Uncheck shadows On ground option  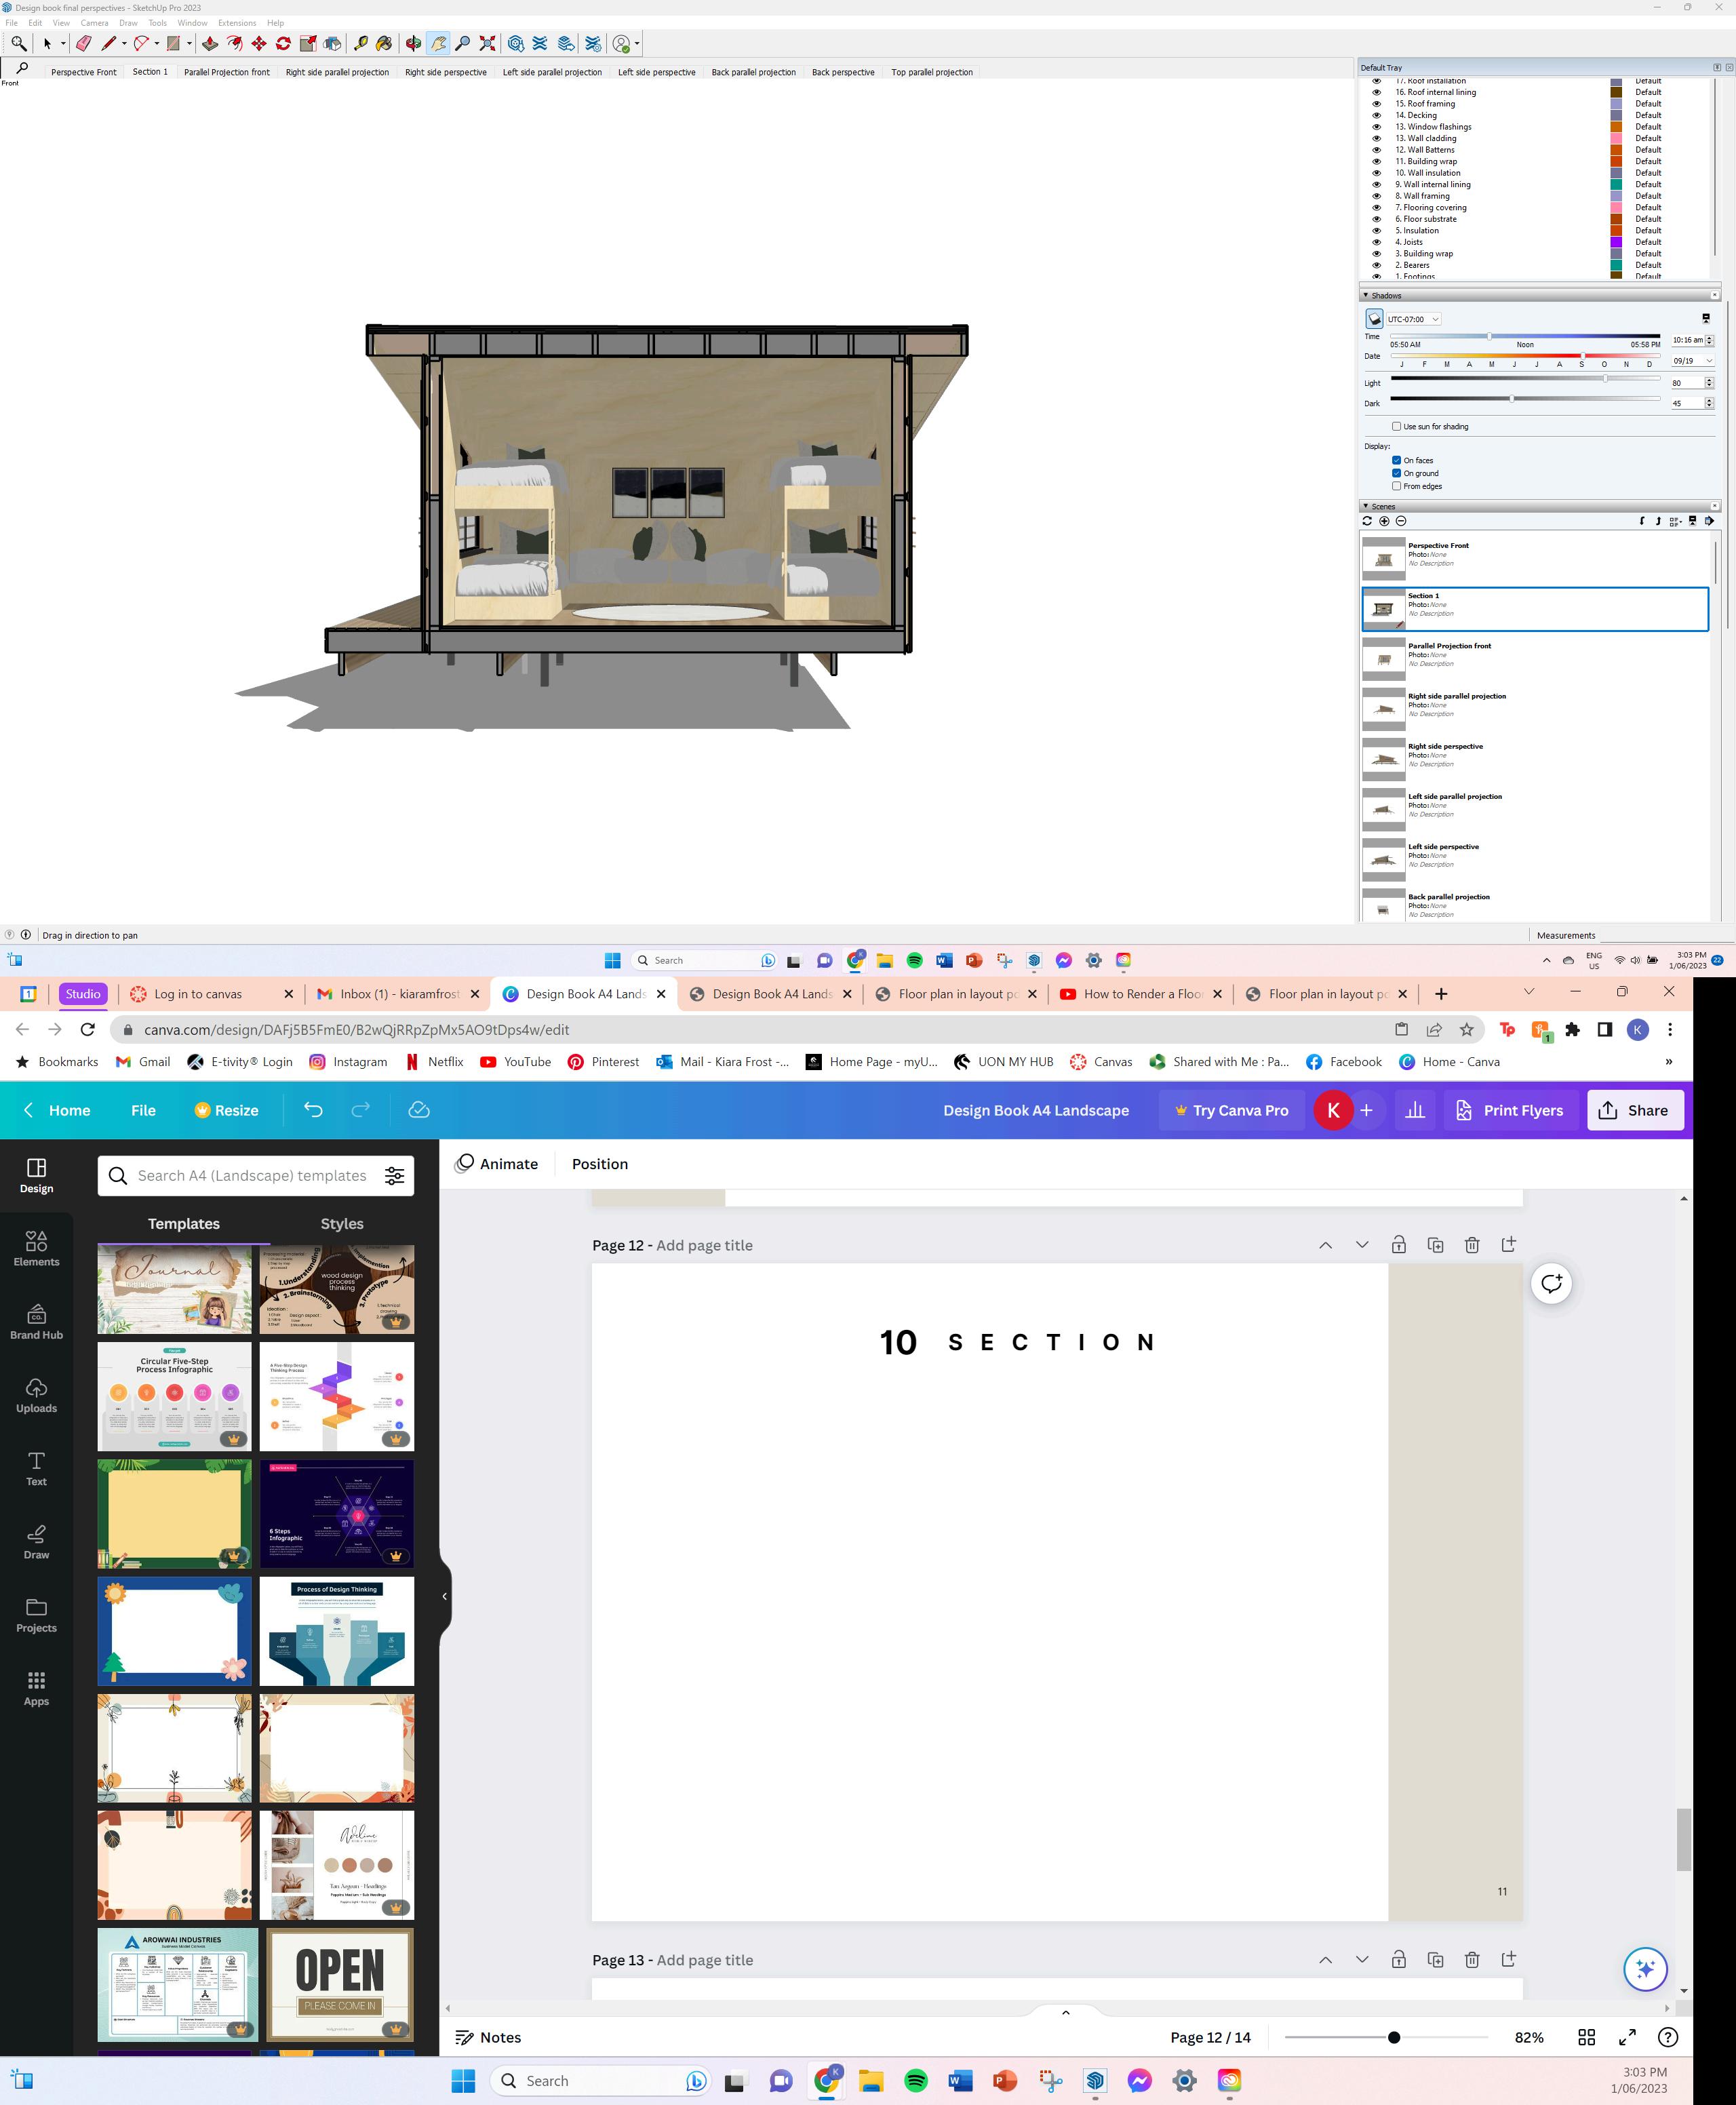pos(1396,473)
